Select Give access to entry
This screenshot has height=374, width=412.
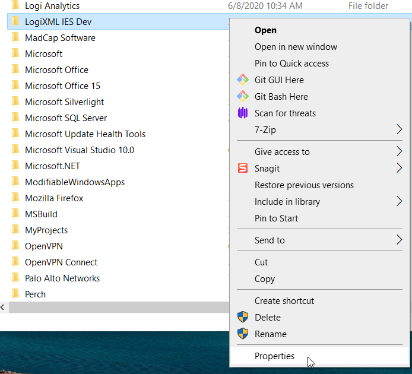(x=320, y=151)
